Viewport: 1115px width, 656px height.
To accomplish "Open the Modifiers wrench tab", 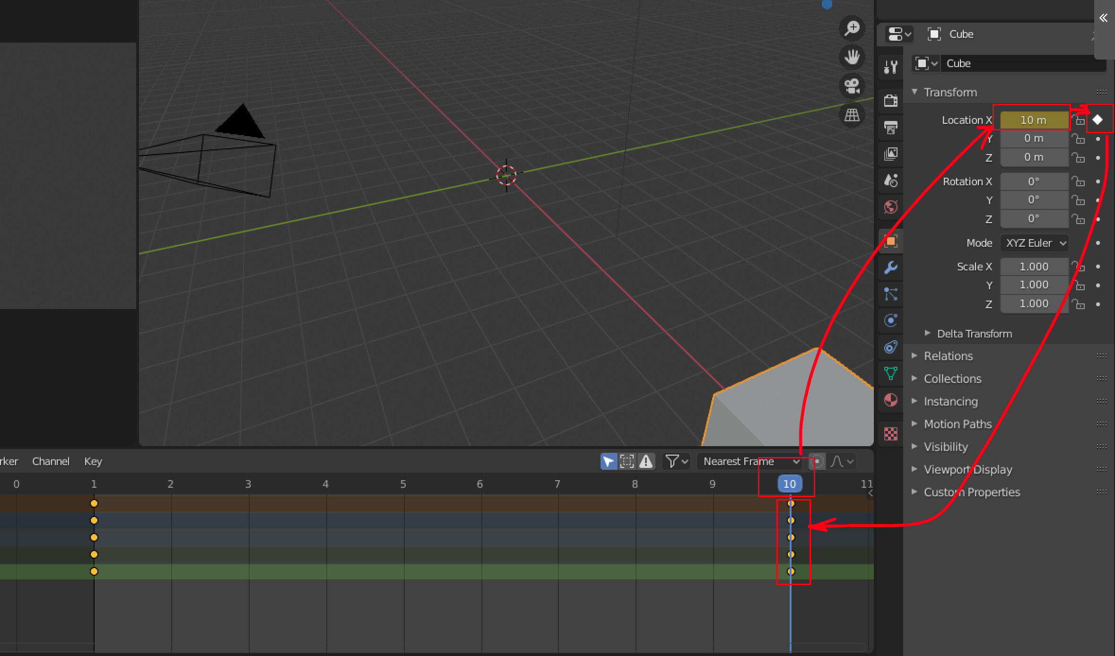I will [x=891, y=268].
